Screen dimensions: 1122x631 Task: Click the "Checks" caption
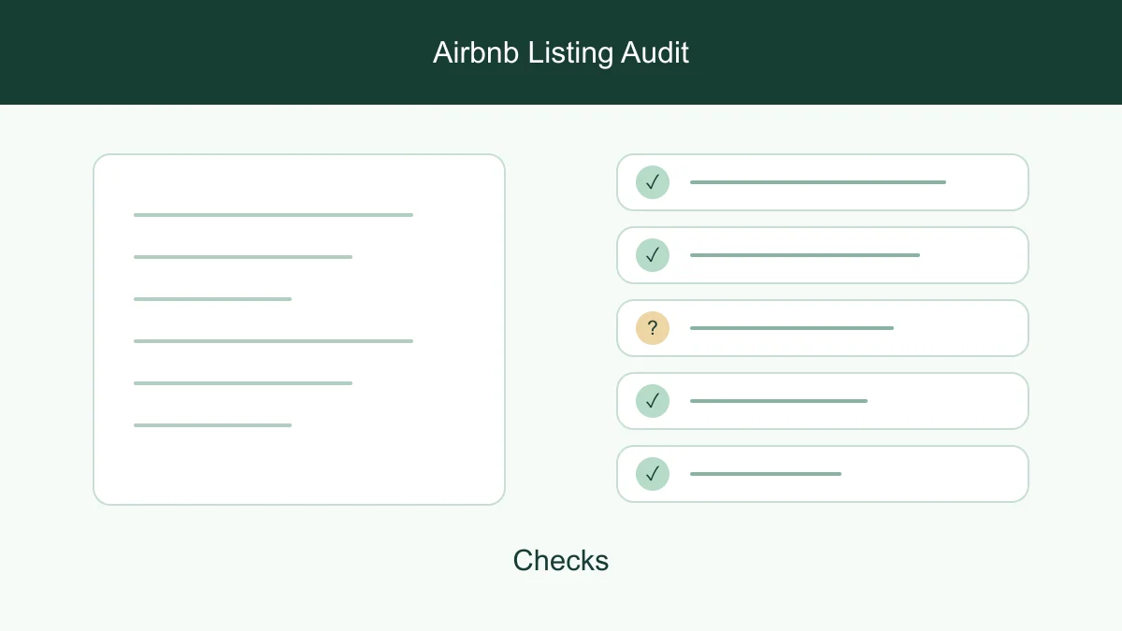[x=561, y=560]
